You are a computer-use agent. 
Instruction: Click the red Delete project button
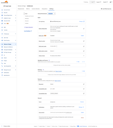coord(82,118)
